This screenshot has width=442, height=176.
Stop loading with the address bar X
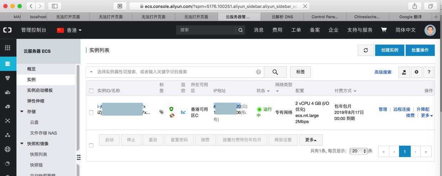point(305,6)
